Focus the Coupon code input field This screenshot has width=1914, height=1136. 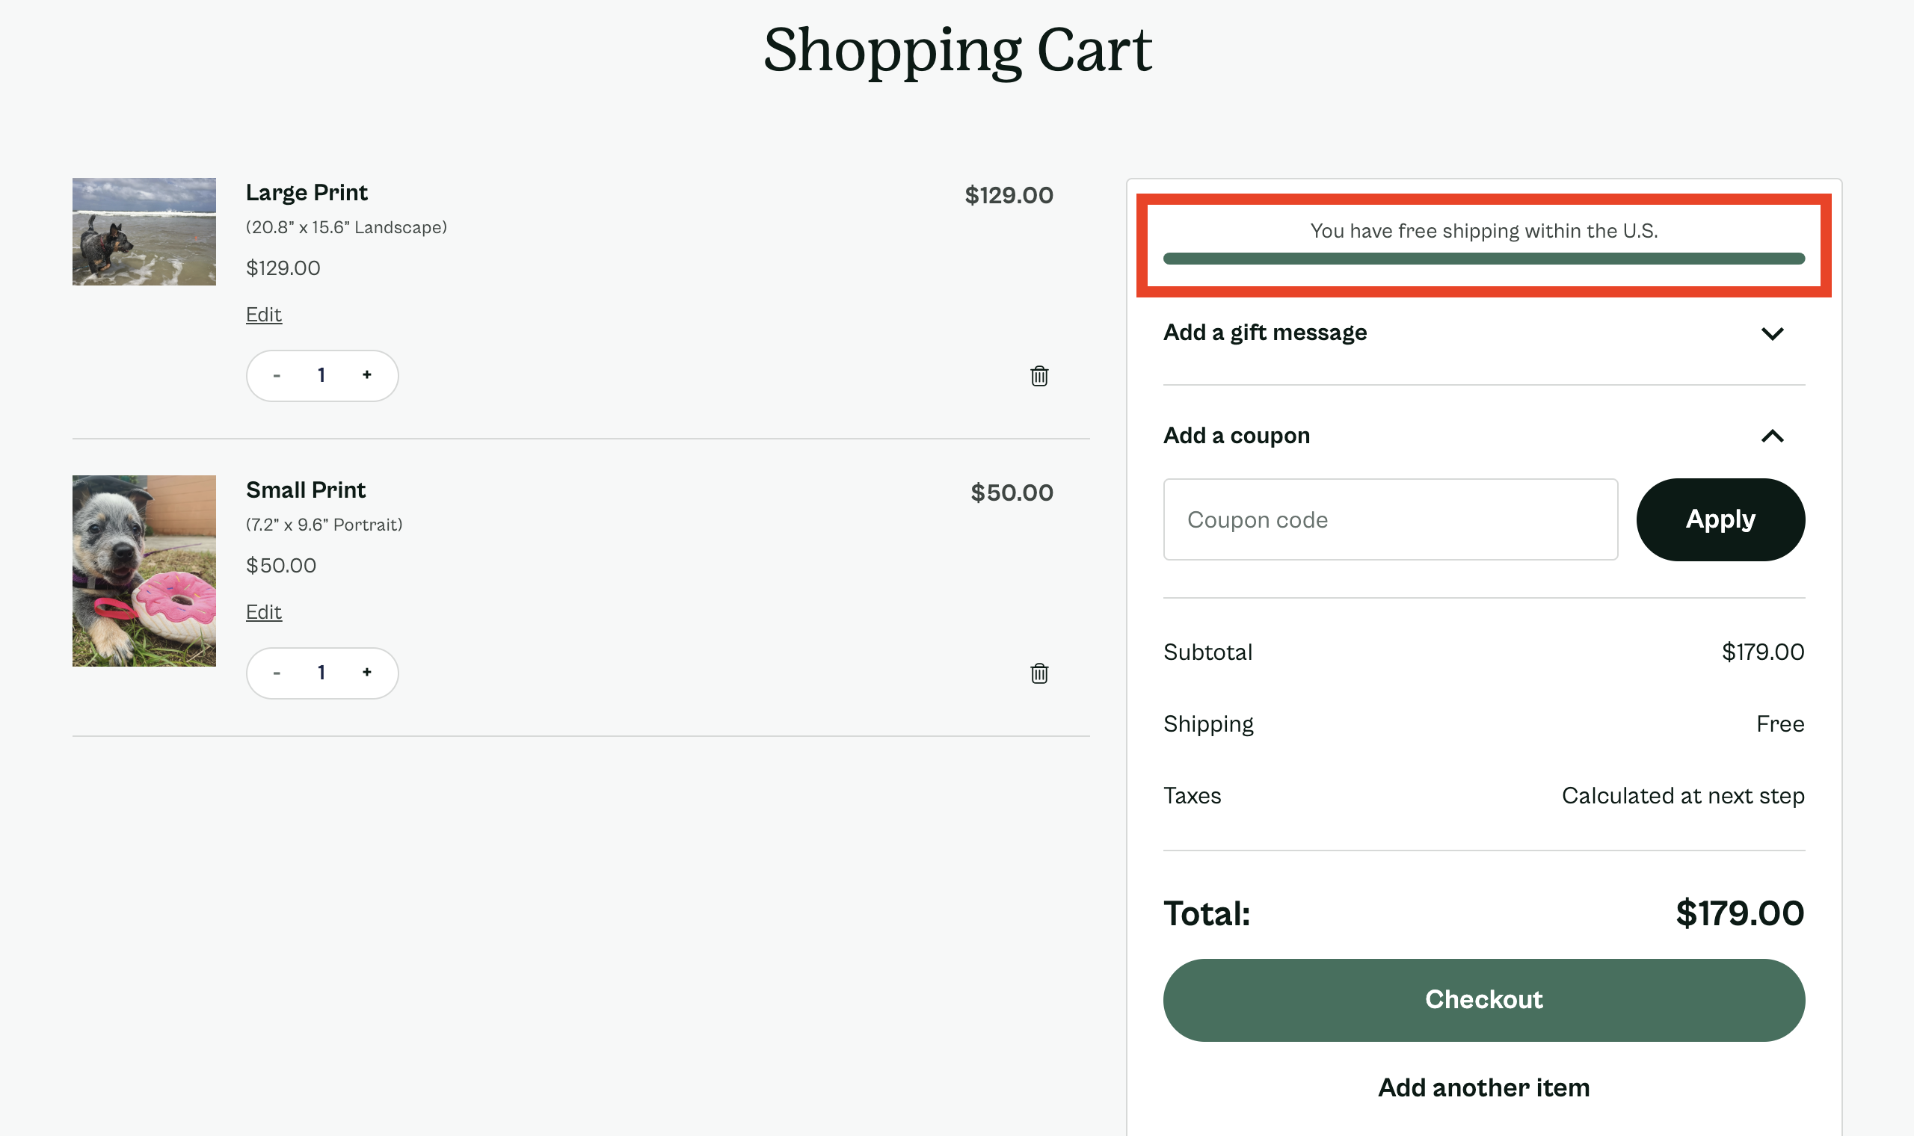1390,519
